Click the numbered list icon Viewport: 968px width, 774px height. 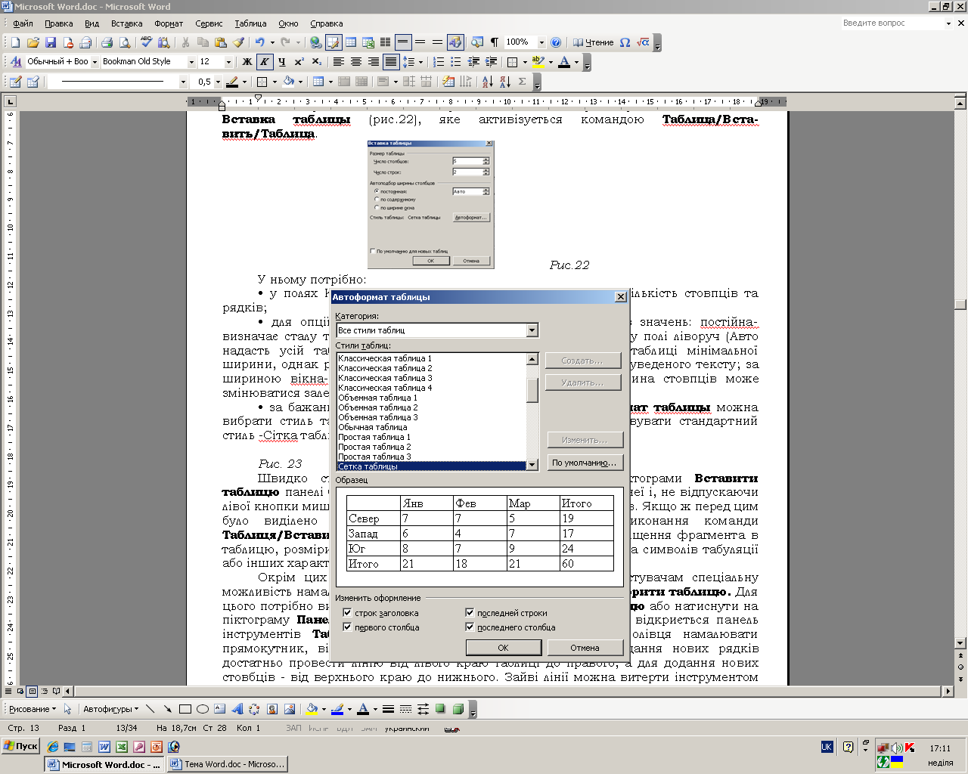click(x=439, y=62)
